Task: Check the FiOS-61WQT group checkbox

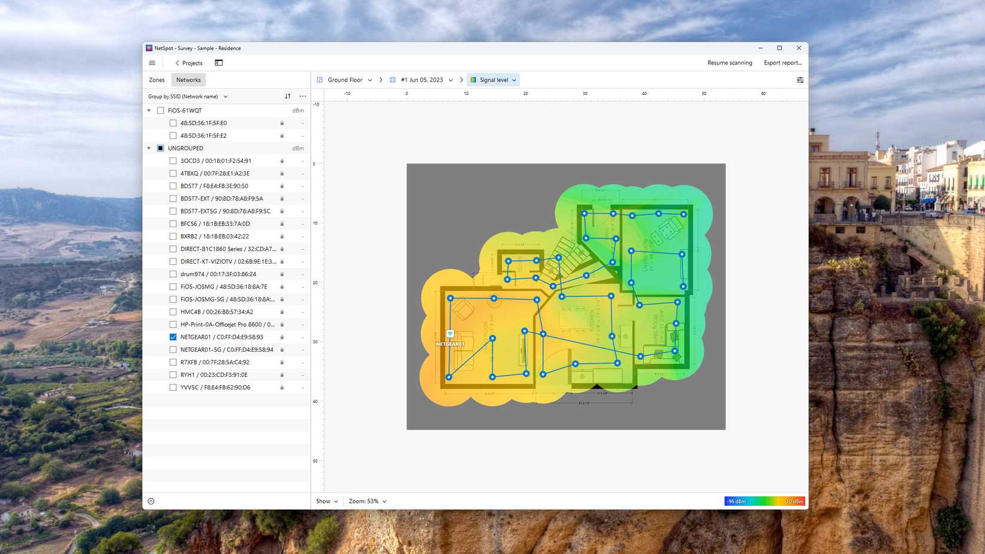Action: tap(161, 110)
